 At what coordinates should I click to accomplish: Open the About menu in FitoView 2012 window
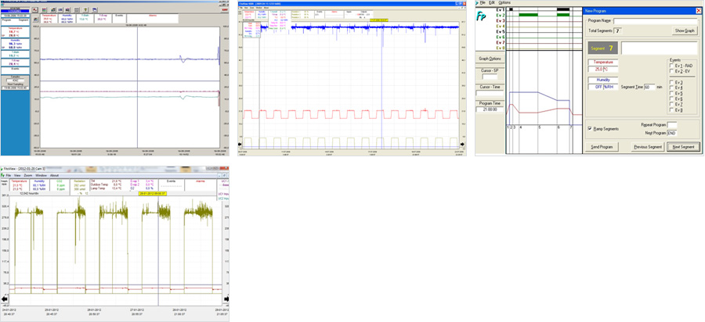[54, 175]
